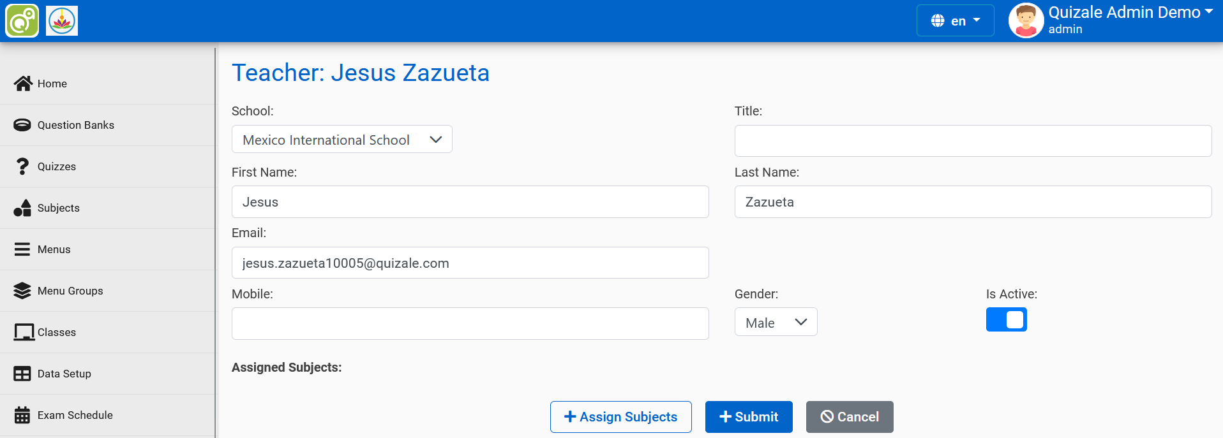Screen dimensions: 1223x438
Task: Open Data Setup in the sidebar
Action: coord(22,373)
